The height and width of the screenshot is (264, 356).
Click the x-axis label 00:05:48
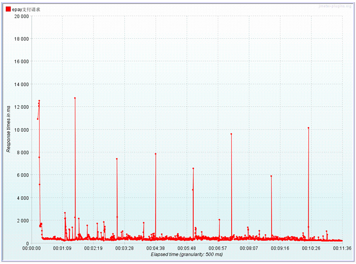coord(187,248)
